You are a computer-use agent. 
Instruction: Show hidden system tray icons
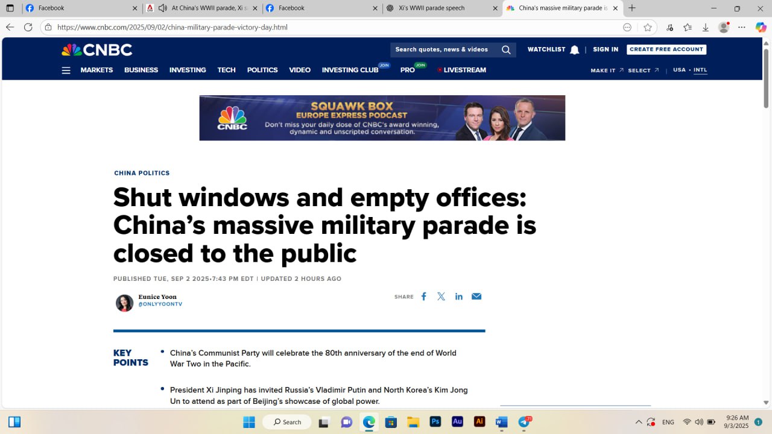(x=639, y=422)
